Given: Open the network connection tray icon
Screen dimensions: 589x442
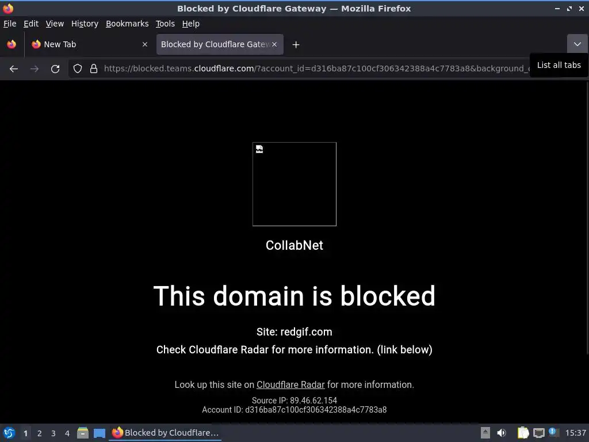Looking at the screenshot, I should 538,433.
